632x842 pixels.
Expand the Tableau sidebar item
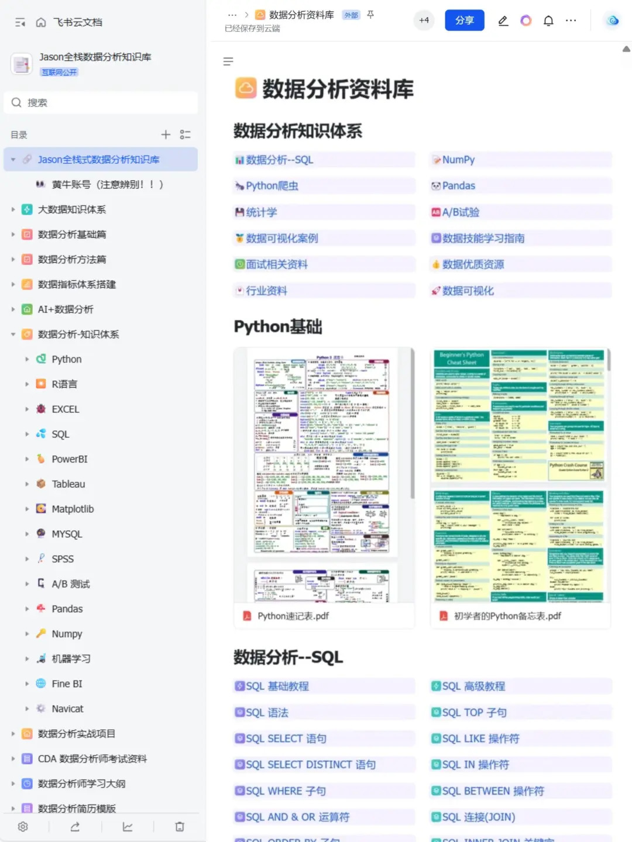coord(27,484)
